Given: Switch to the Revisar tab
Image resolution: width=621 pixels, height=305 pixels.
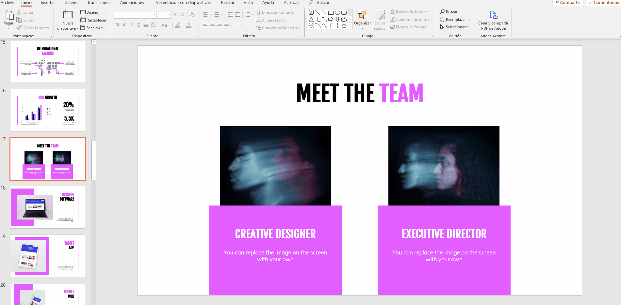Looking at the screenshot, I should point(228,3).
